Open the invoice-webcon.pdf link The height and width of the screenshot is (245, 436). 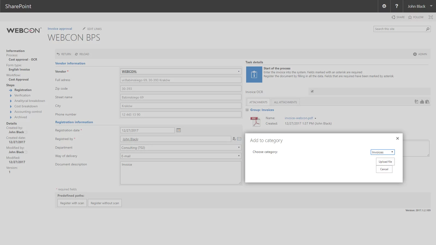pos(299,118)
